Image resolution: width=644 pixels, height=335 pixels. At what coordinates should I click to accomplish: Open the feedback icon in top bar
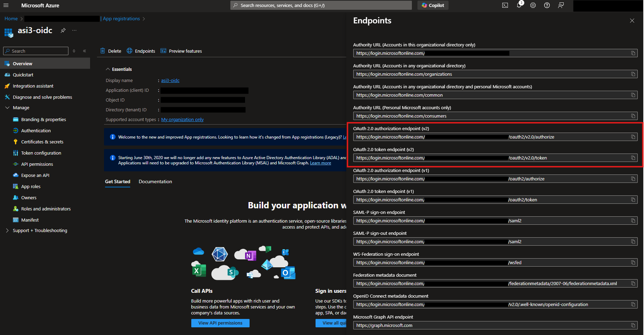point(561,5)
